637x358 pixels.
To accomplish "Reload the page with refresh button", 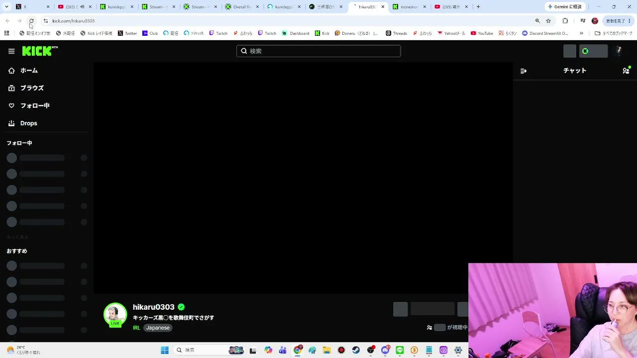I will (x=31, y=21).
